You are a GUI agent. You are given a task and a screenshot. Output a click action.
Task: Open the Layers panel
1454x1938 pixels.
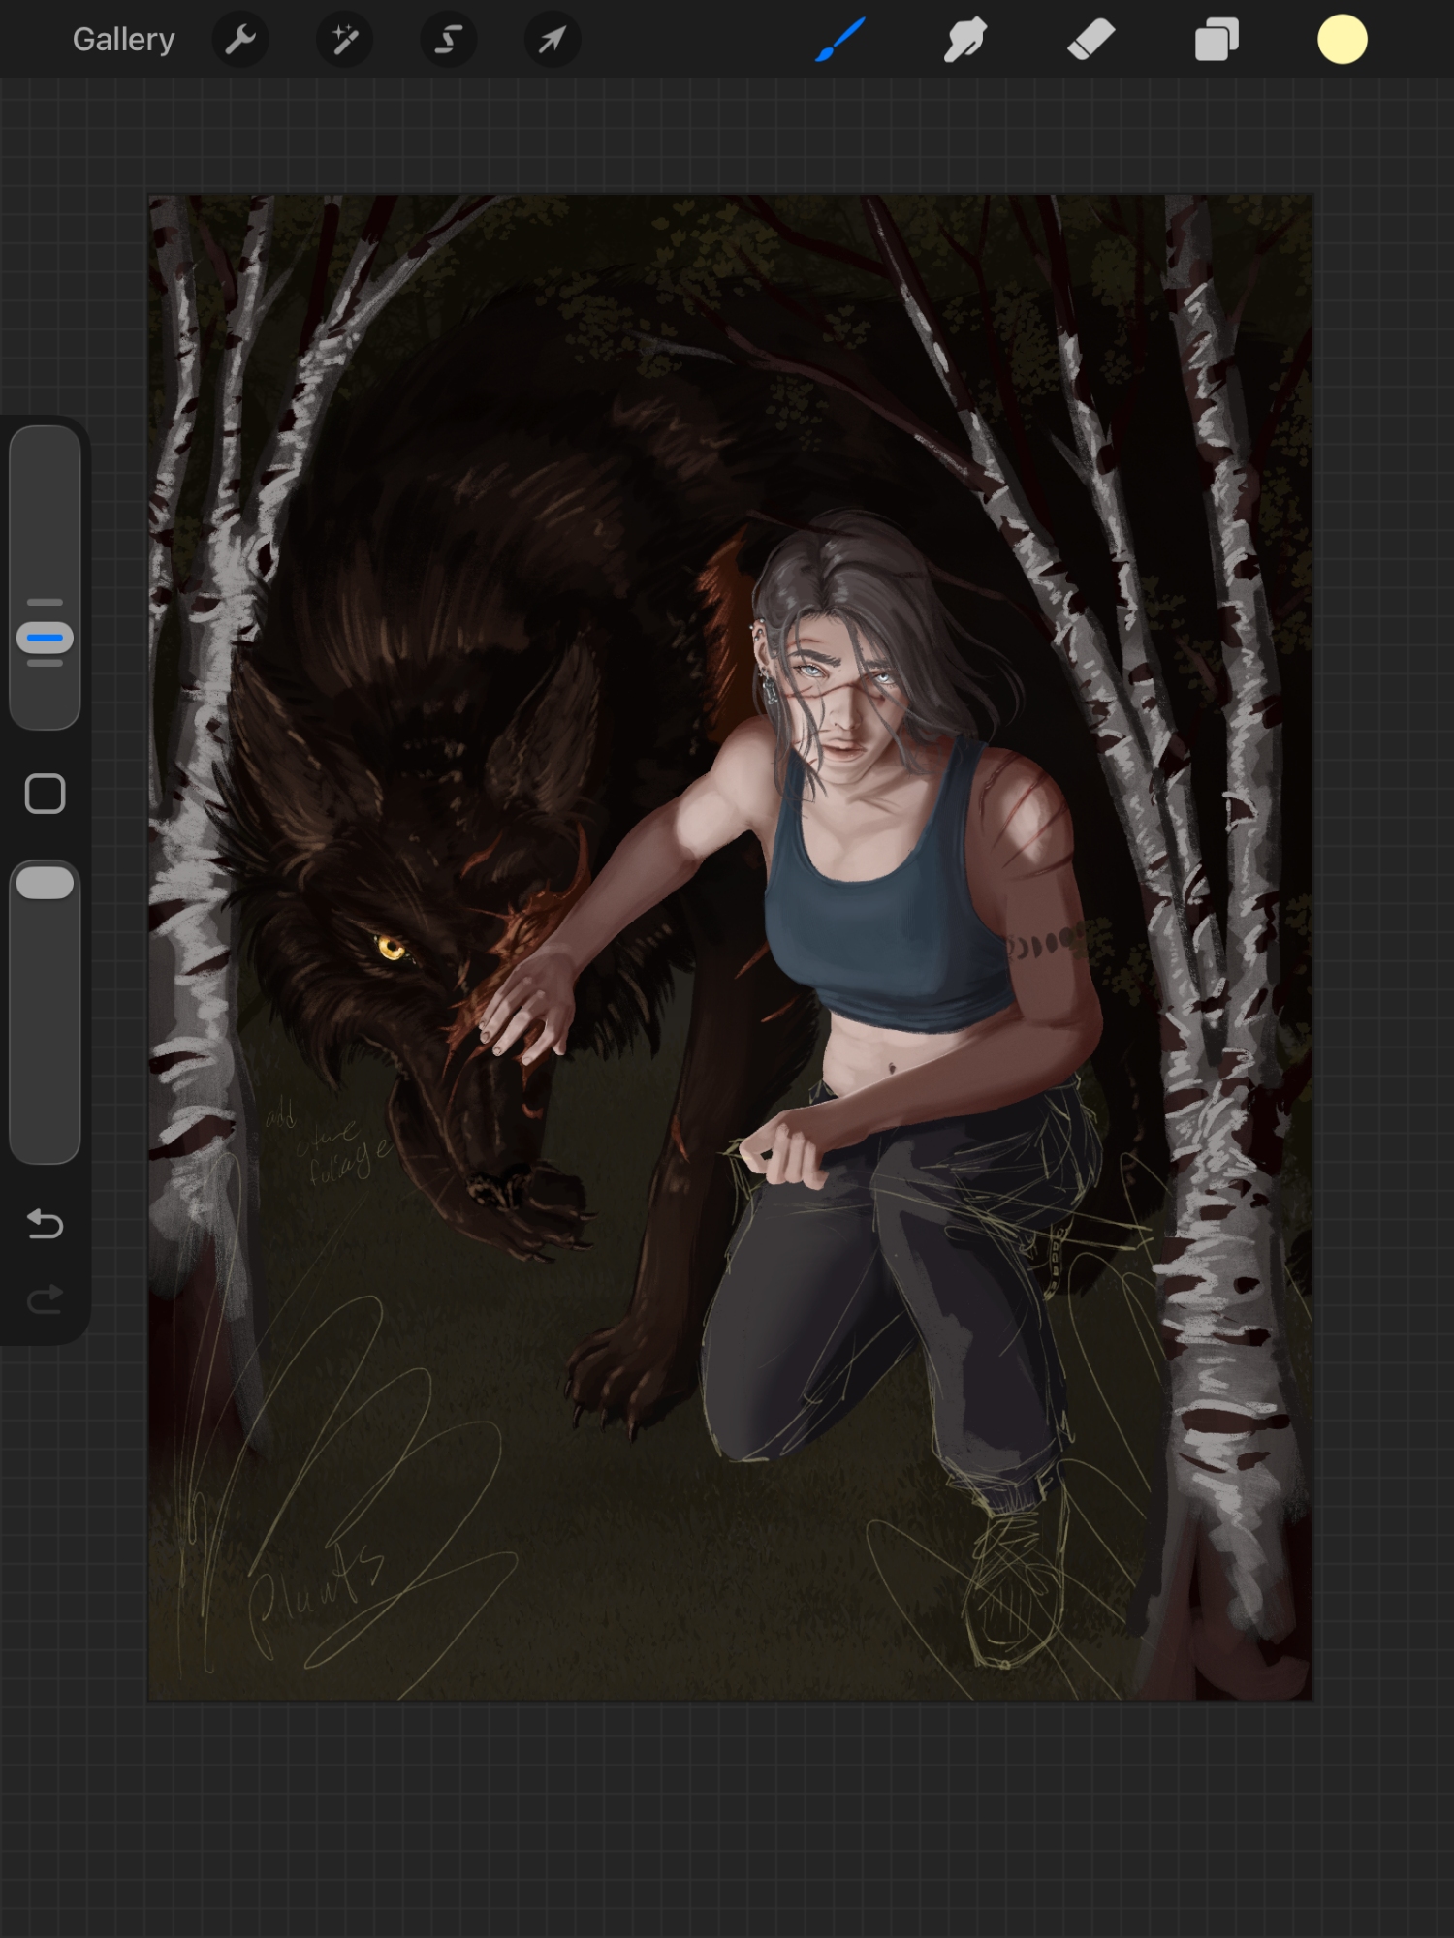(1217, 40)
